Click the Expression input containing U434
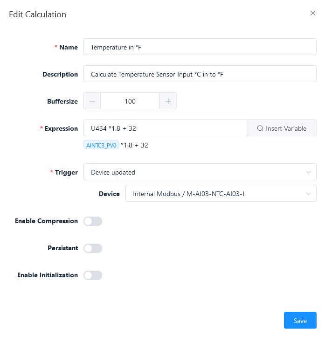This screenshot has width=325, height=337. (165, 128)
